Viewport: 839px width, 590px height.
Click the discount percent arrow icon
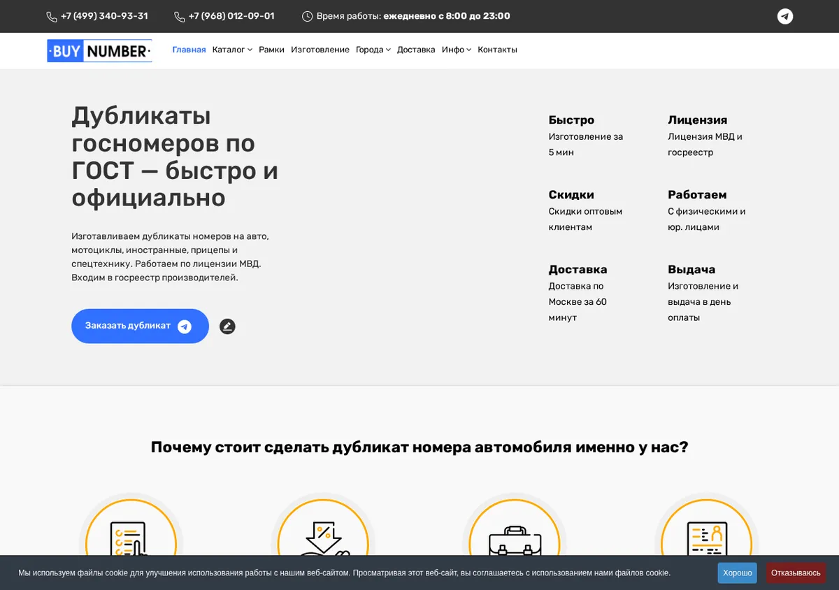pos(324,540)
